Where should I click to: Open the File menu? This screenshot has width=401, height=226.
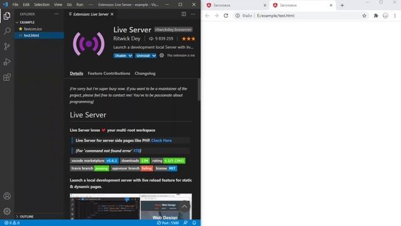coord(15,4)
